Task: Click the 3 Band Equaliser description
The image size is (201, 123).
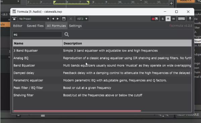Action: coord(110,50)
